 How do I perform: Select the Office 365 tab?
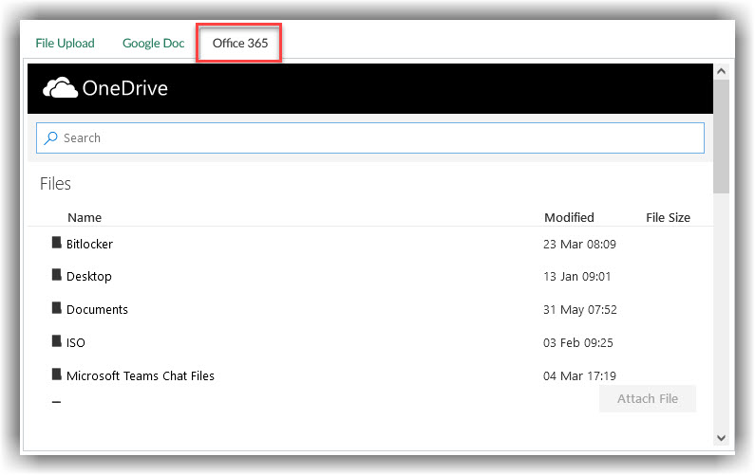click(239, 44)
